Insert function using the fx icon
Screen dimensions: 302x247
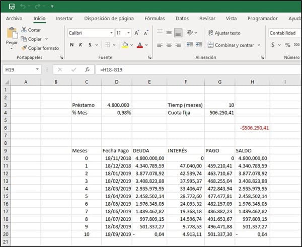pos(87,69)
